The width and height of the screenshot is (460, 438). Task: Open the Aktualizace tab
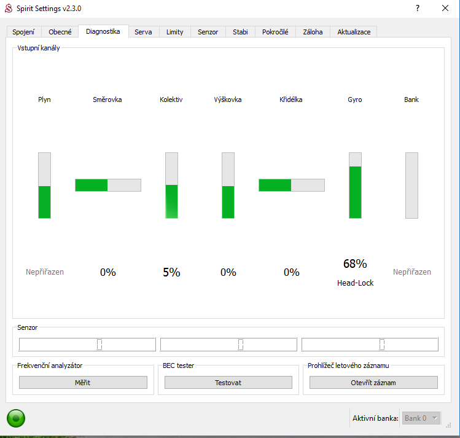[353, 32]
